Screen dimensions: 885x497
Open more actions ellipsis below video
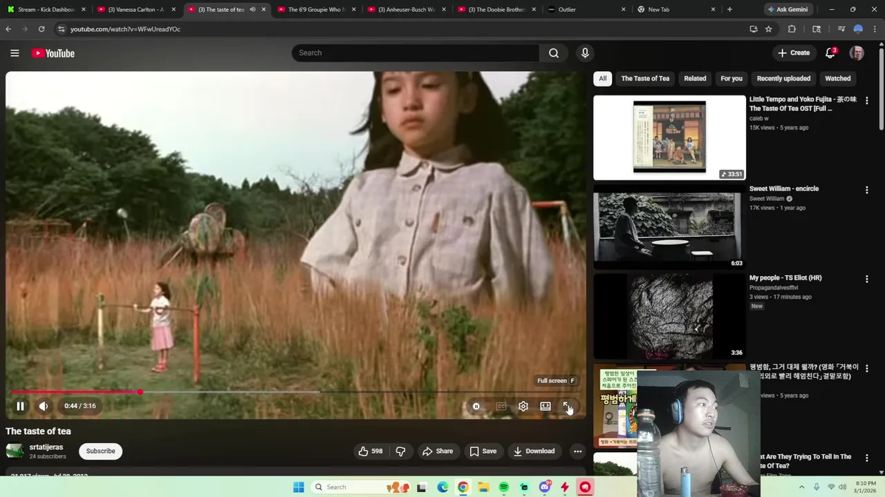coord(577,451)
